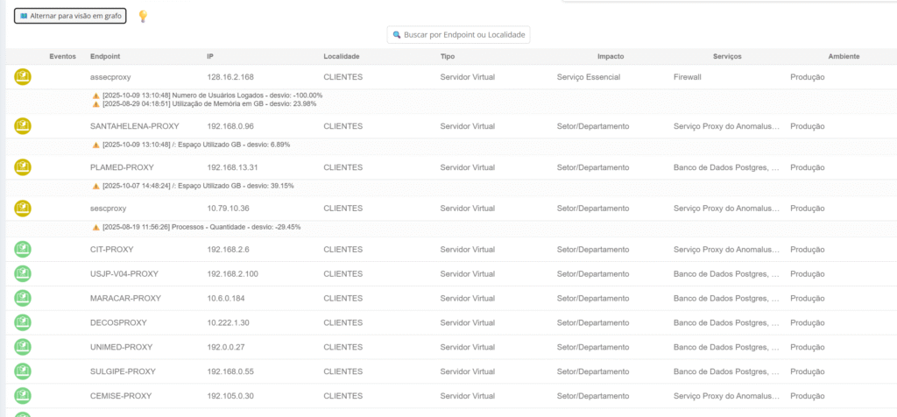
Task: Click the Endpoint or Localidade search field
Action: click(459, 35)
